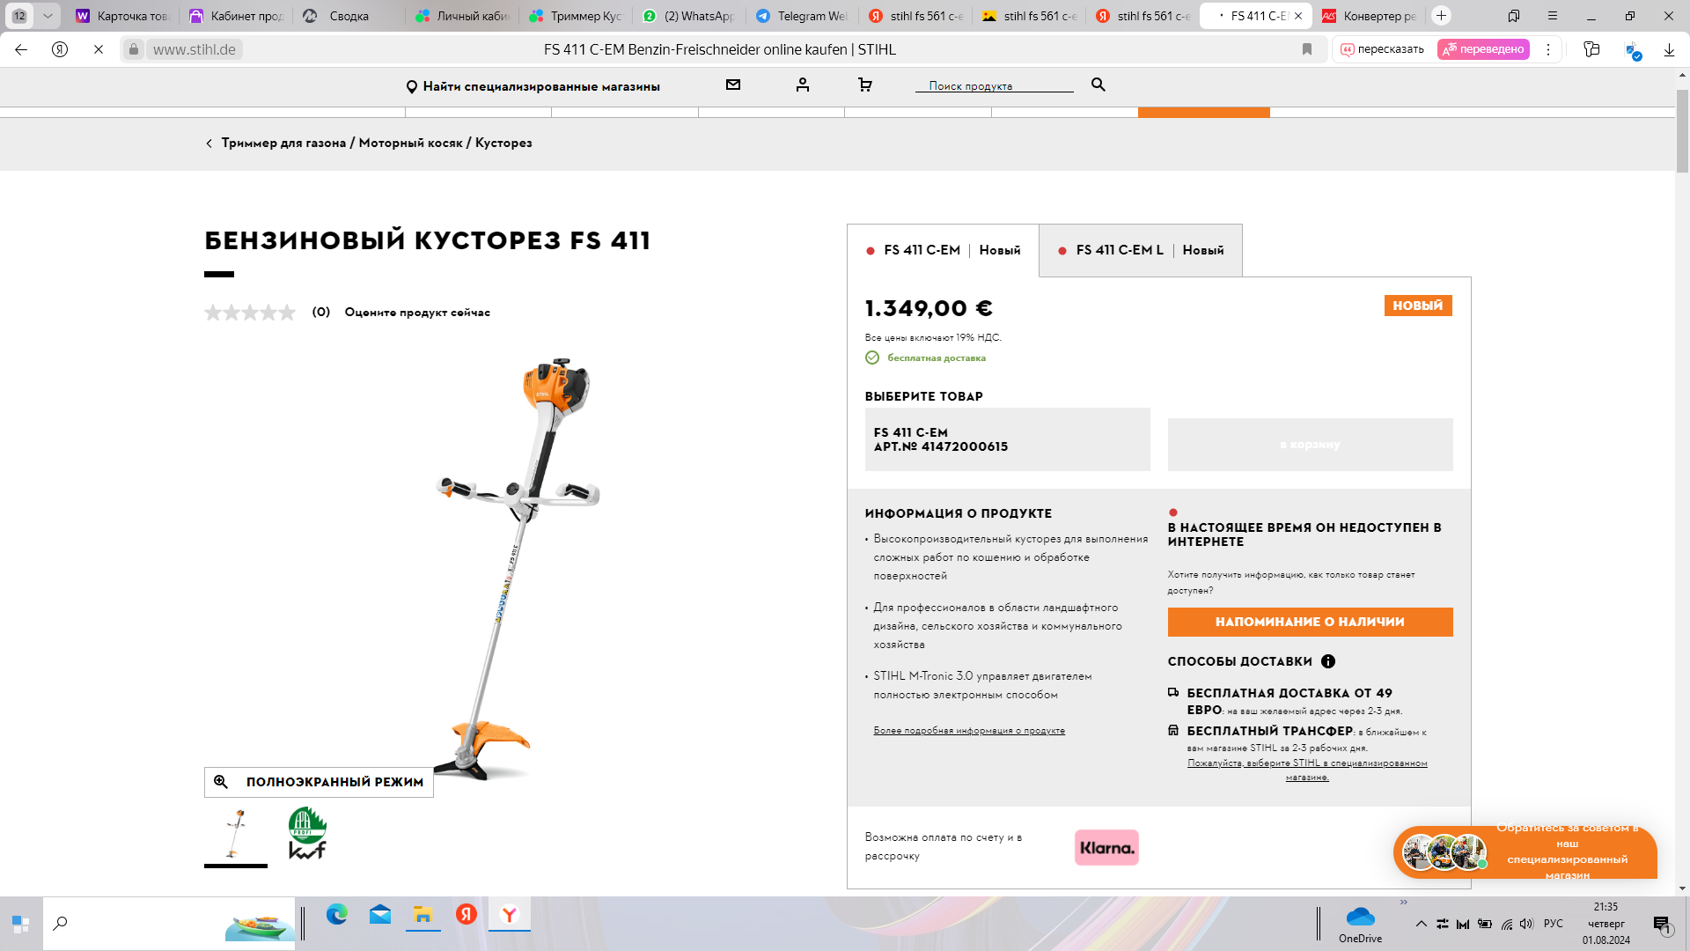Open the user account icon
Image resolution: width=1690 pixels, height=951 pixels.
tap(802, 85)
